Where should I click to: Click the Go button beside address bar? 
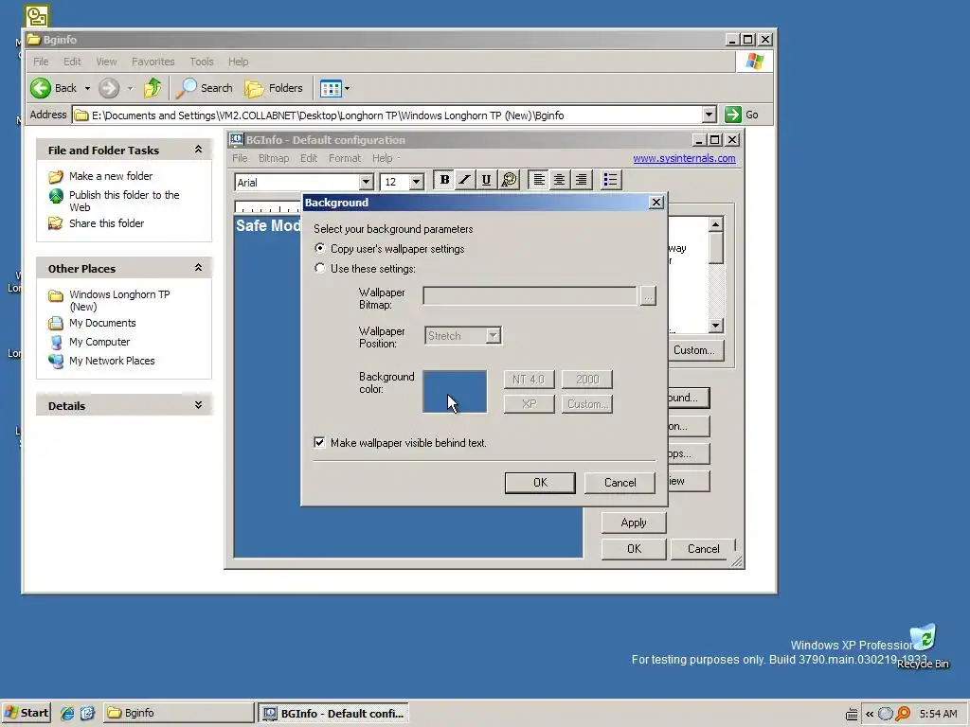(742, 115)
